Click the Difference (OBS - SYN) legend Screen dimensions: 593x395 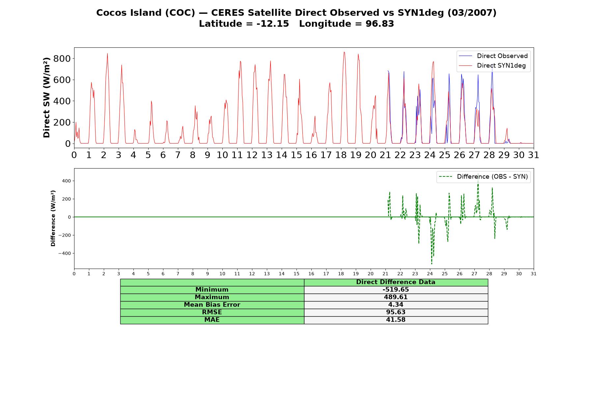(484, 177)
